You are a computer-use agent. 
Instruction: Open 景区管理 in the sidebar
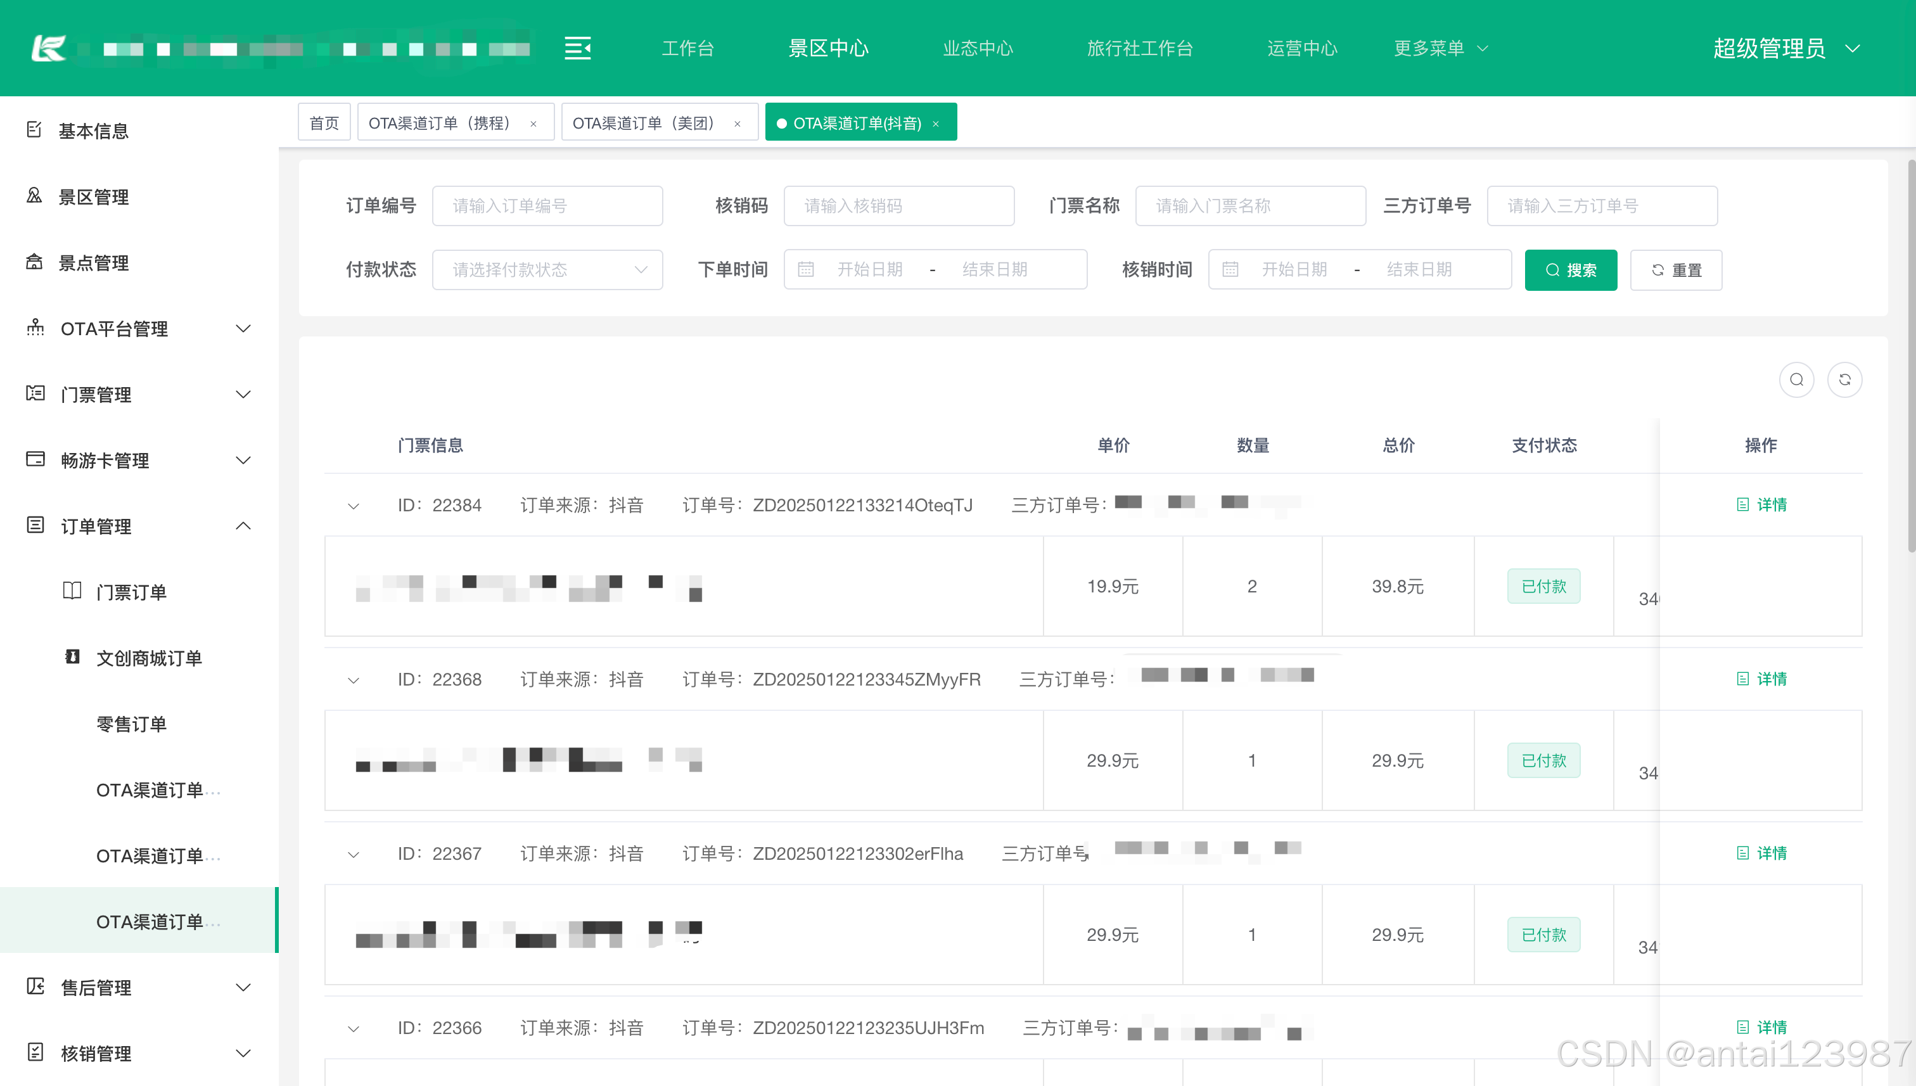click(x=93, y=197)
